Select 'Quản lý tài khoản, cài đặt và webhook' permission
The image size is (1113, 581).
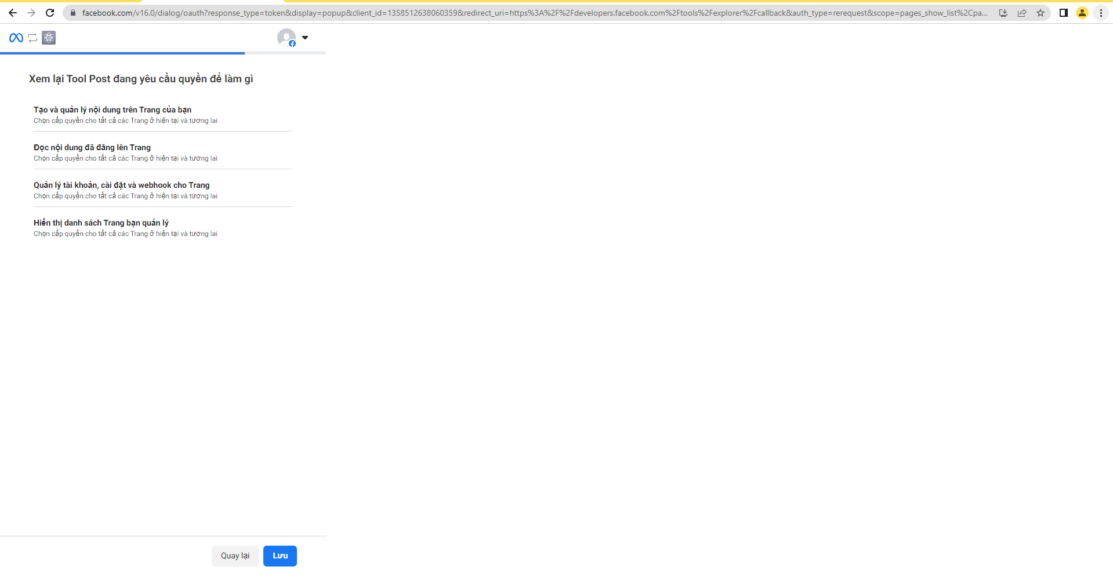(122, 185)
